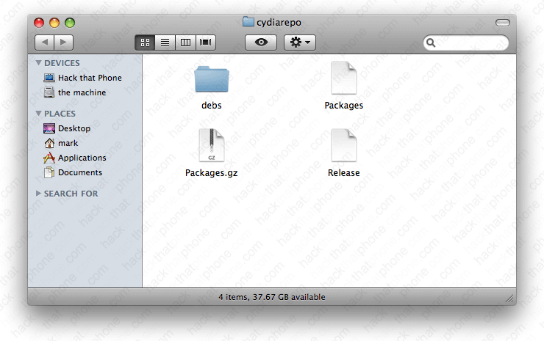Select the Packages.gz archive file
Screen dimensions: 544x341
[x=211, y=146]
